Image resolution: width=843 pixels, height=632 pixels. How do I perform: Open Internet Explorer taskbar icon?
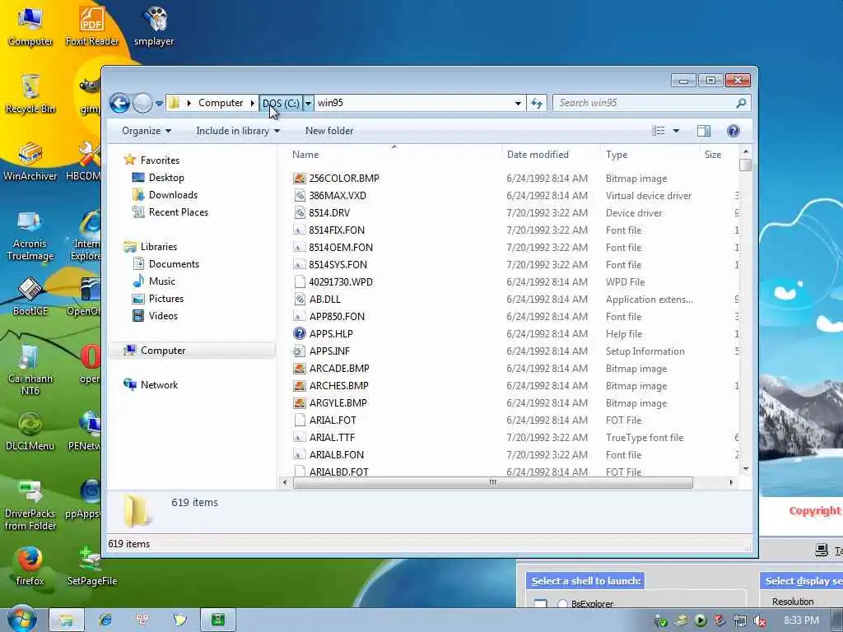[x=105, y=620]
